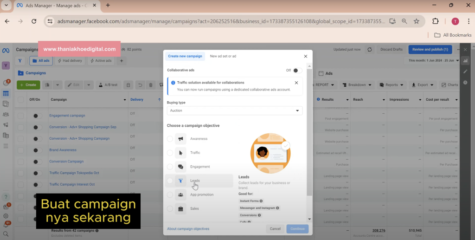
Task: Switch to New ad set or ad tab
Action: (223, 56)
